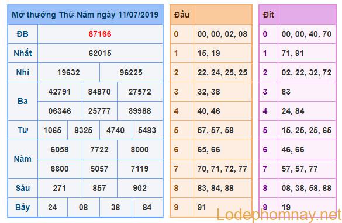Image resolution: width=342 pixels, height=223 pixels.
Task: Click the ĐB row label
Action: [x=23, y=34]
